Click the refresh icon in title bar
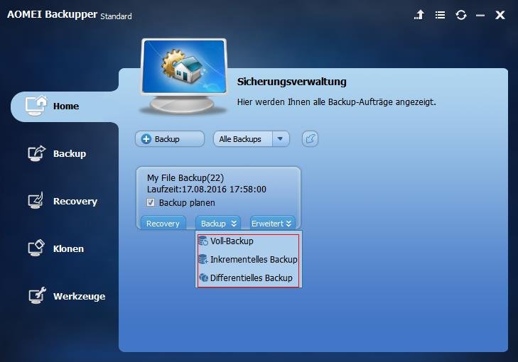This screenshot has width=518, height=362. (x=461, y=15)
